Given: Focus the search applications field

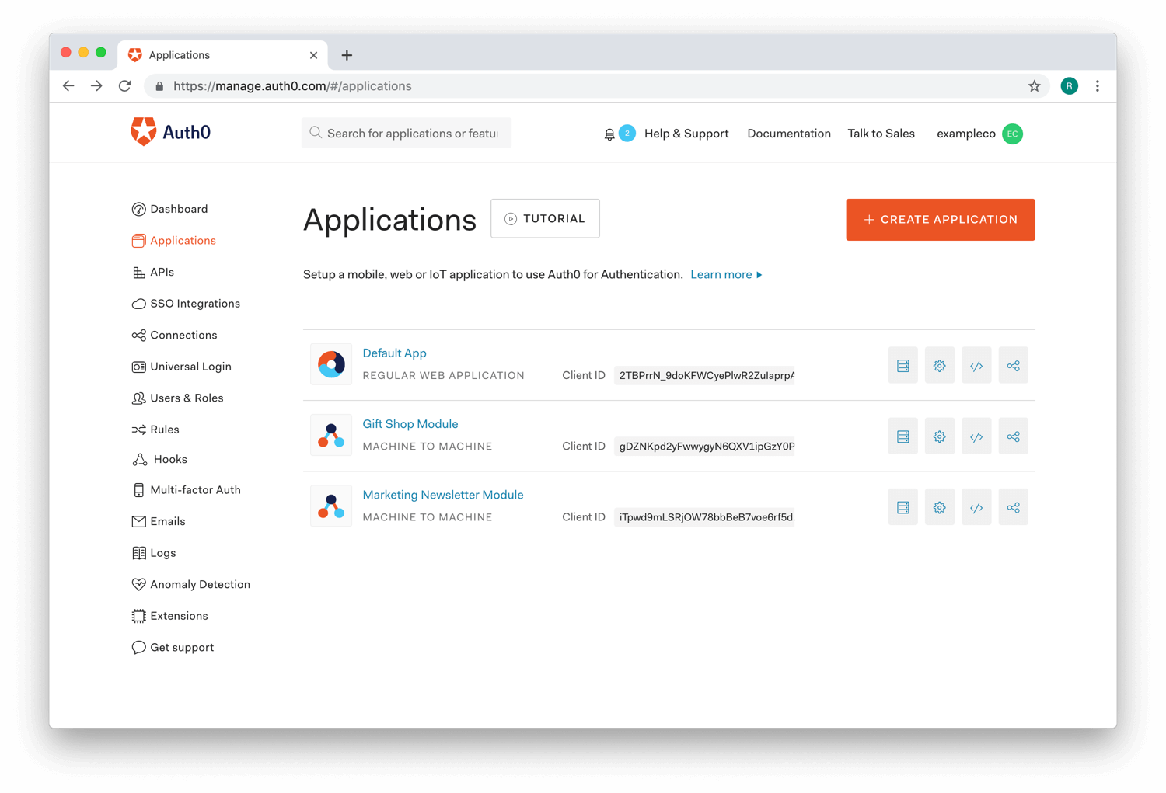Looking at the screenshot, I should pyautogui.click(x=407, y=133).
